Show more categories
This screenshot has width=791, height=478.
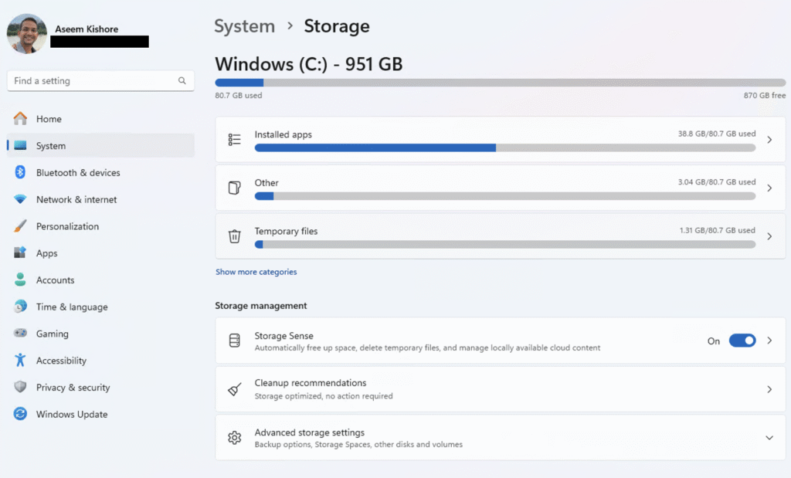coord(256,272)
